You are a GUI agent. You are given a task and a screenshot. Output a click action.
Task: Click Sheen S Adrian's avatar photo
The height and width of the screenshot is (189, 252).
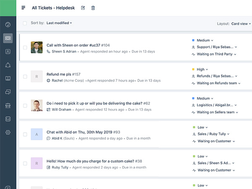tap(37, 47)
